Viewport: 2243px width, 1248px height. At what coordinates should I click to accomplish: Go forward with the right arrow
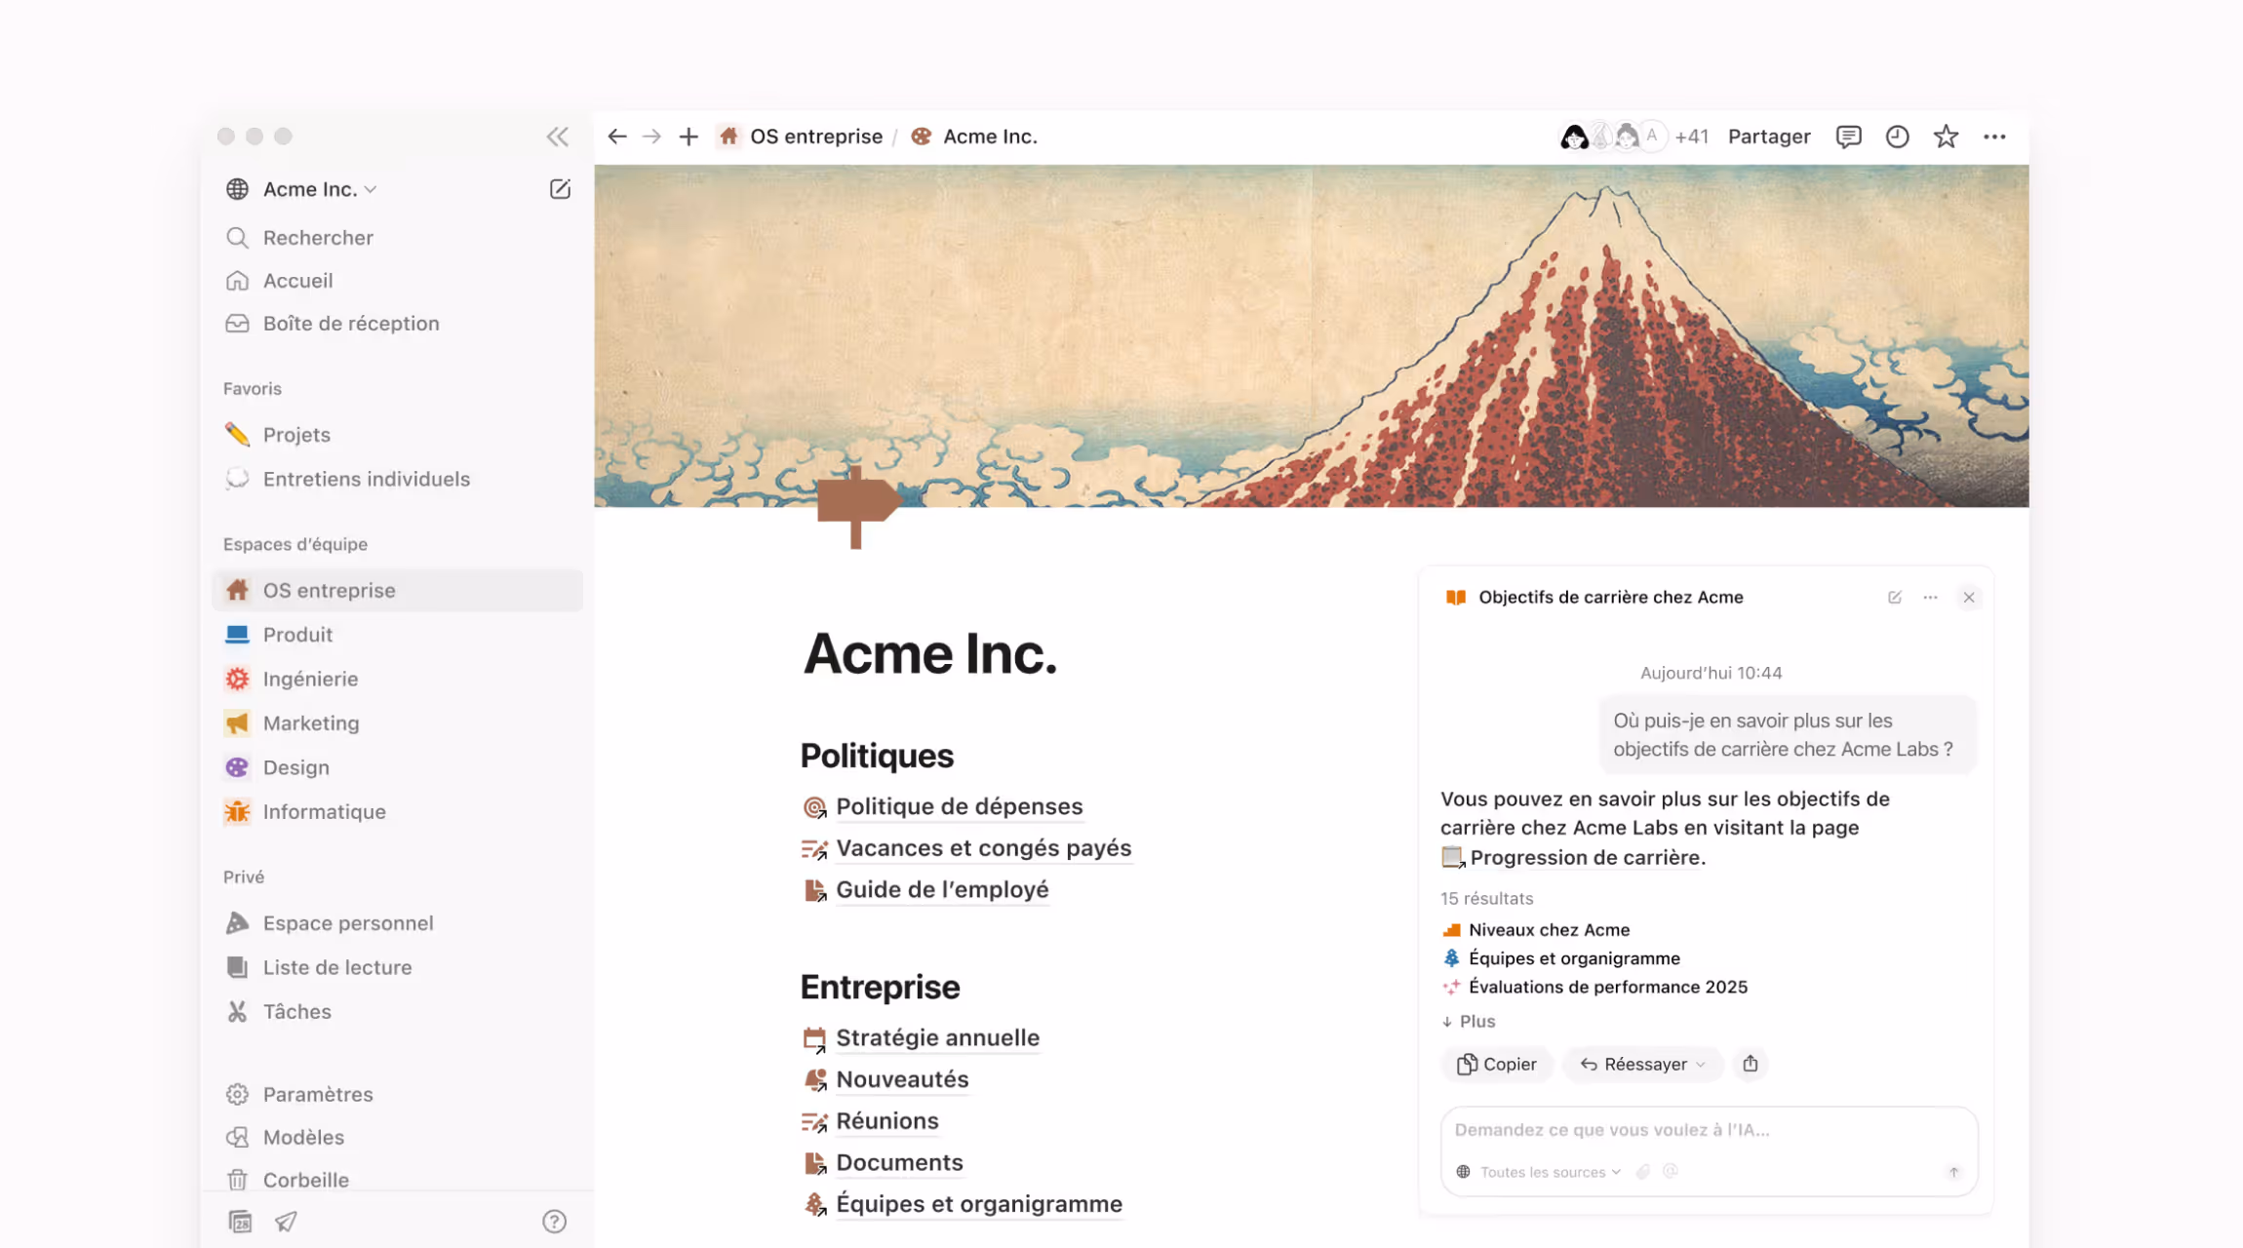651,136
